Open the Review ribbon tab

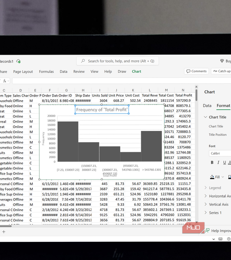(x=79, y=71)
